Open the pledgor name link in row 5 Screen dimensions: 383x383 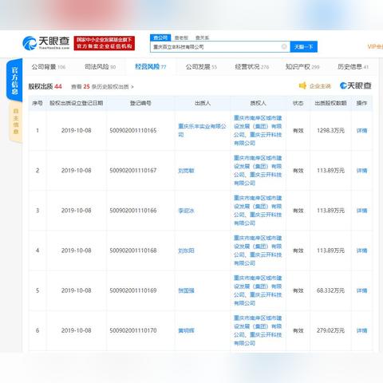[x=186, y=290]
